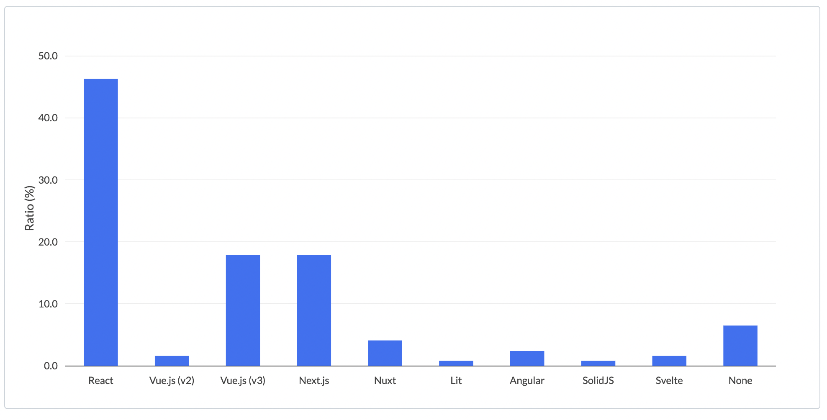Click the Vue.js (v3) axis label
827x420 pixels.
point(243,381)
